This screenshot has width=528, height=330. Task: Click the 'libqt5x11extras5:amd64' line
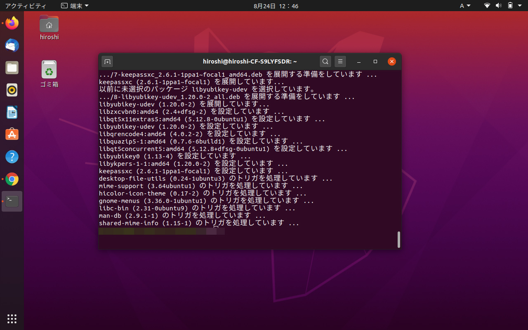pyautogui.click(x=212, y=119)
